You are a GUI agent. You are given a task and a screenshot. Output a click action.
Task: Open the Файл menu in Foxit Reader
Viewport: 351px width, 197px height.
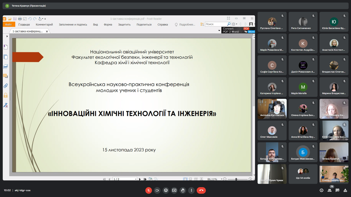click(8, 24)
